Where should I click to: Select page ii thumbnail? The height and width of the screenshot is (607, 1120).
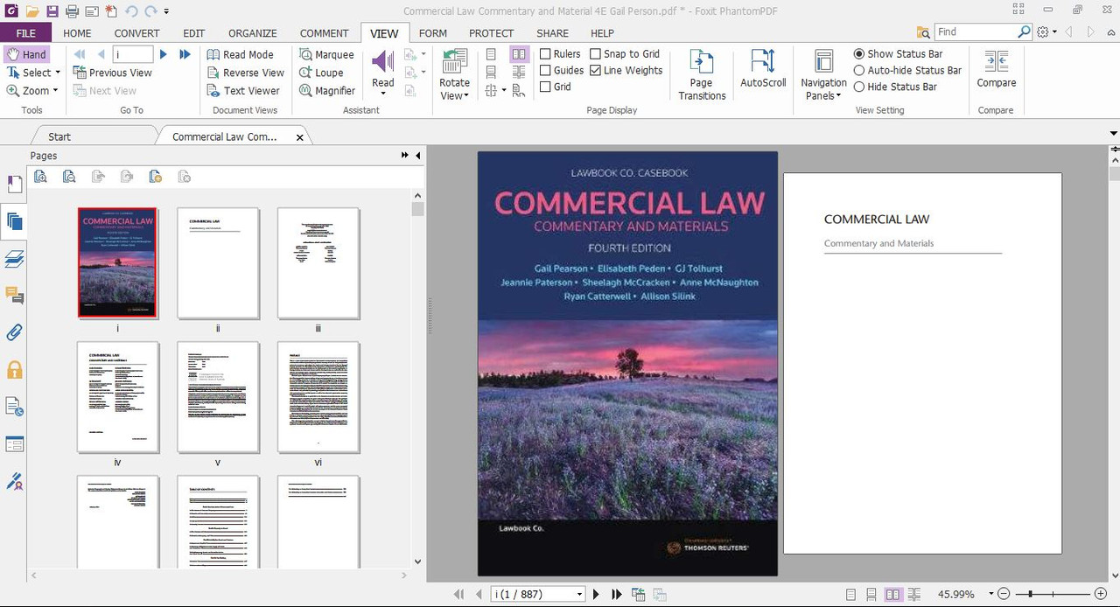pos(218,263)
